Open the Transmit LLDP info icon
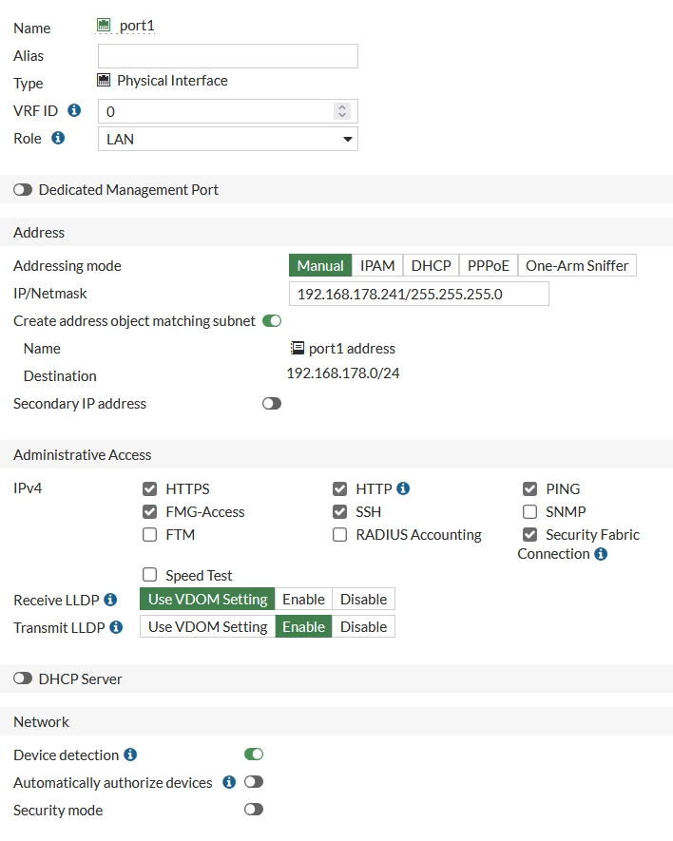 (116, 626)
